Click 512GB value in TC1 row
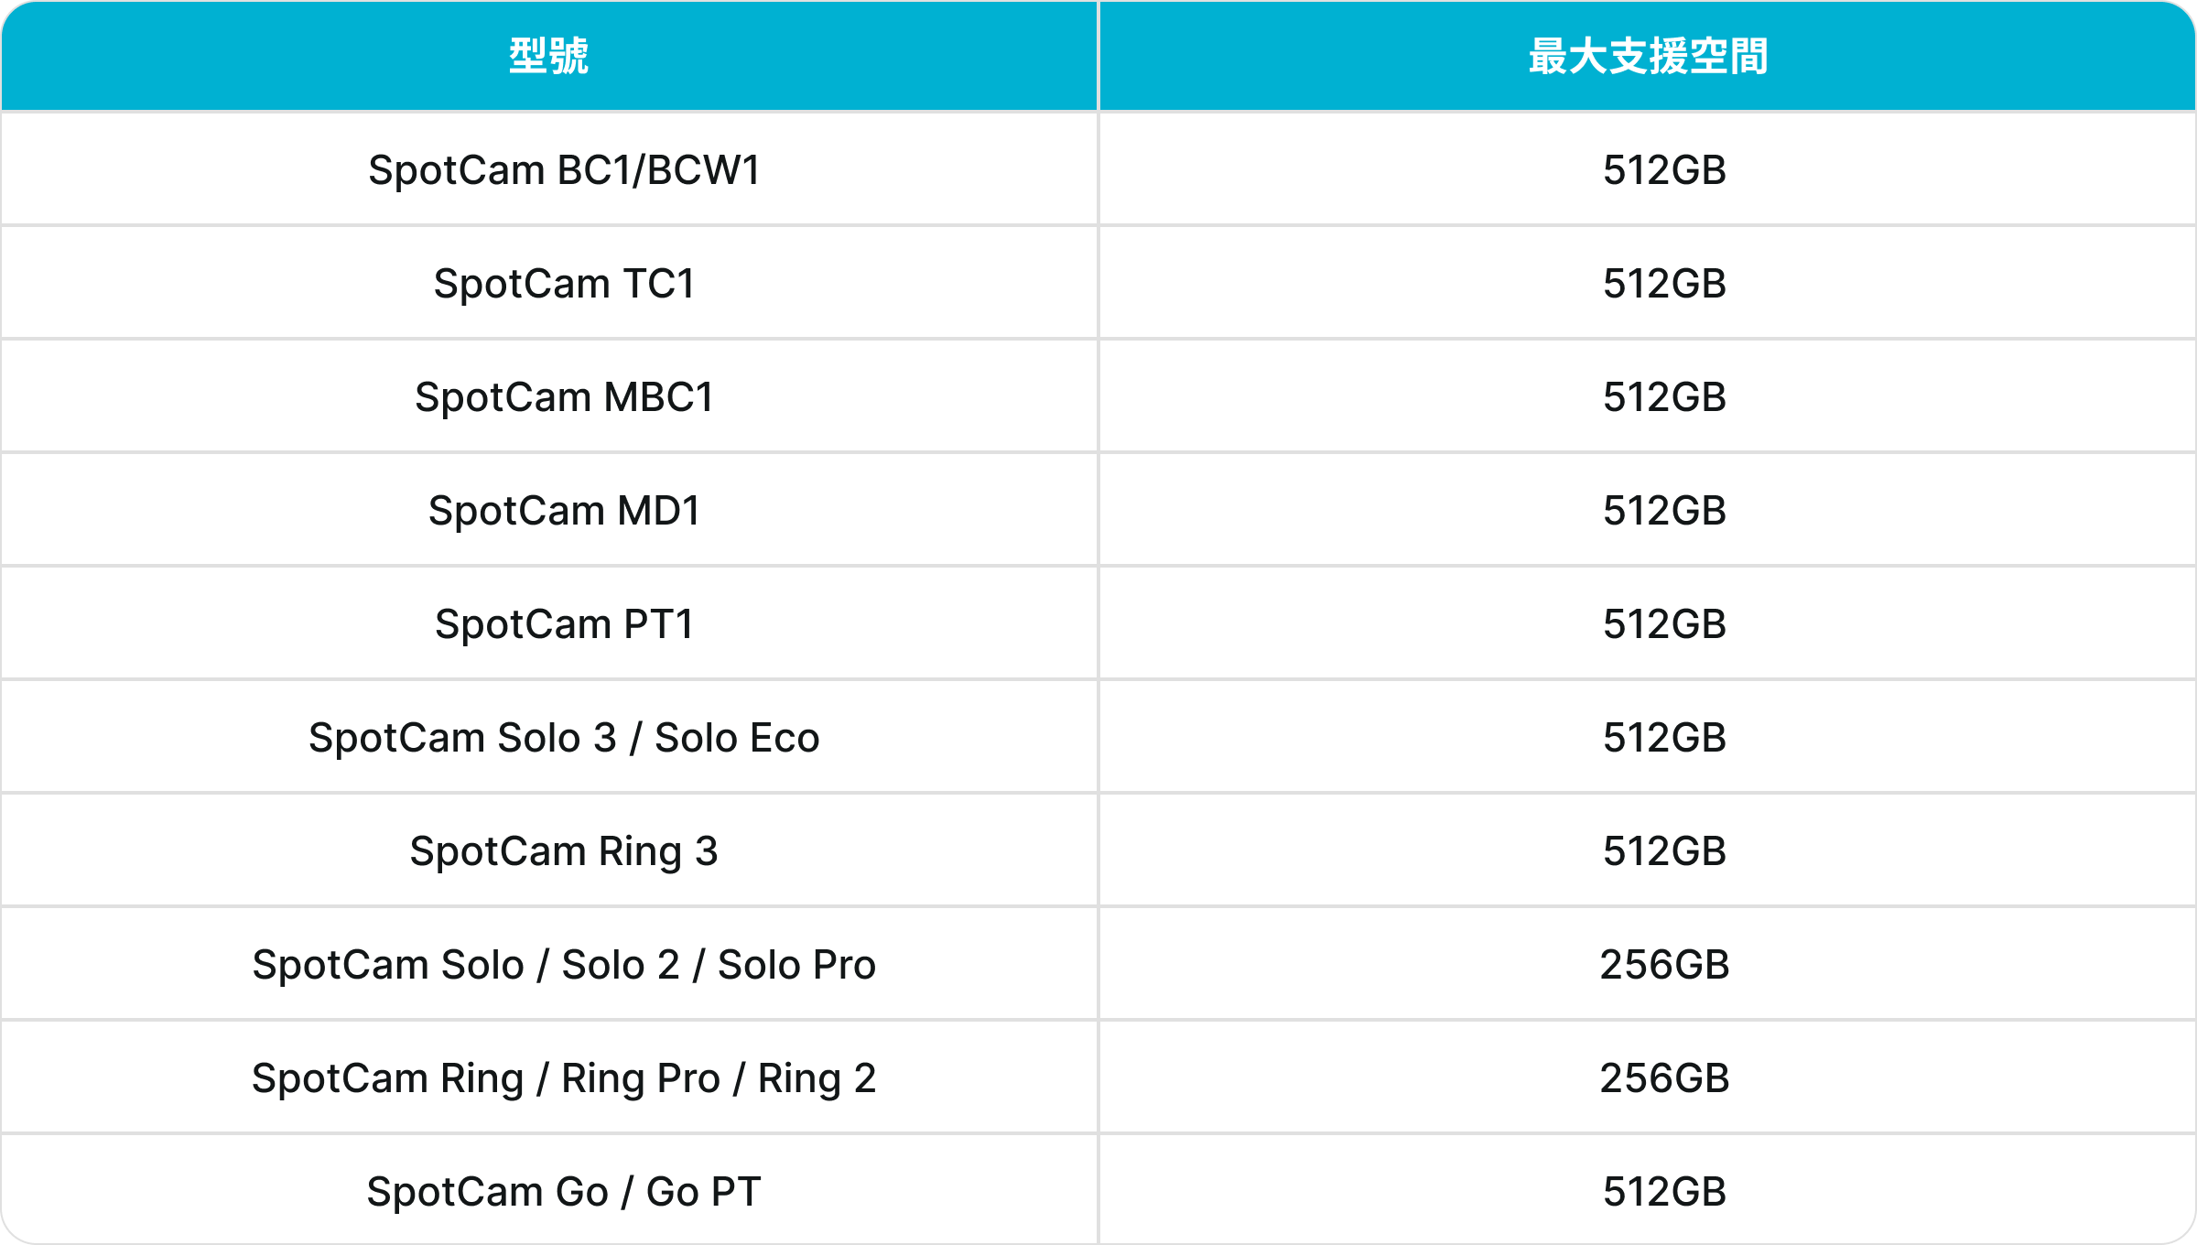 pos(1664,284)
